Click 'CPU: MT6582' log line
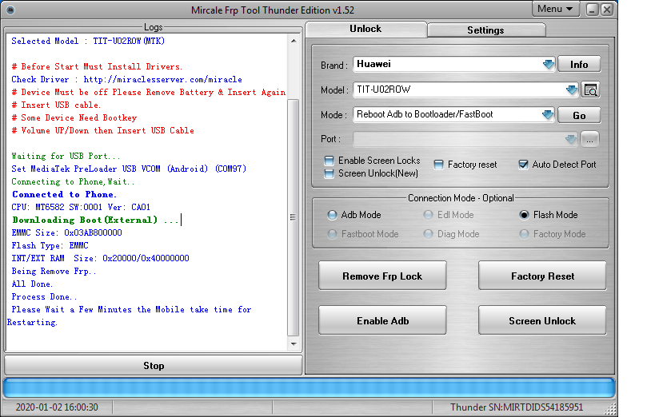The width and height of the screenshot is (655, 417). [x=81, y=207]
